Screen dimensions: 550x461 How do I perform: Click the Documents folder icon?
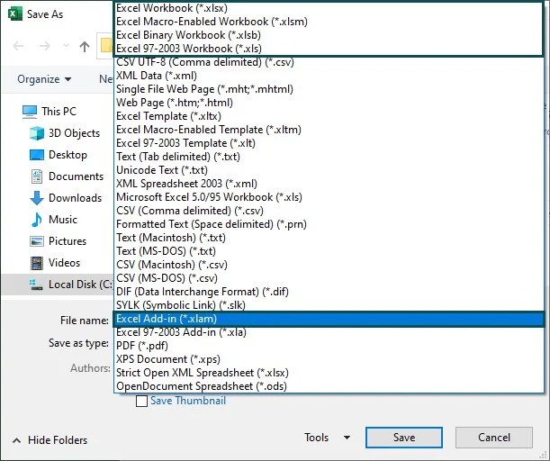click(x=37, y=176)
